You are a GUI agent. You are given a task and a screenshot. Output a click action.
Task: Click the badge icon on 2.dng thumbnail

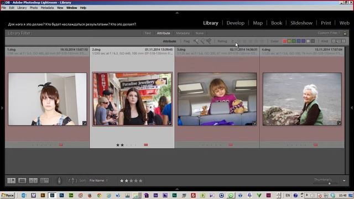[x=170, y=123]
